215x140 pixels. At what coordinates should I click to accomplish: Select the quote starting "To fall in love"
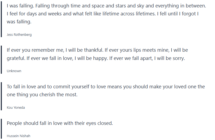point(106,90)
